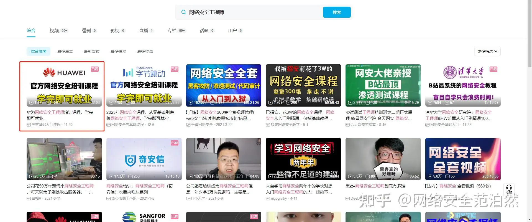
Task: Open title 公司愿意培训成为网络安全工程师
Action: tap(219, 189)
